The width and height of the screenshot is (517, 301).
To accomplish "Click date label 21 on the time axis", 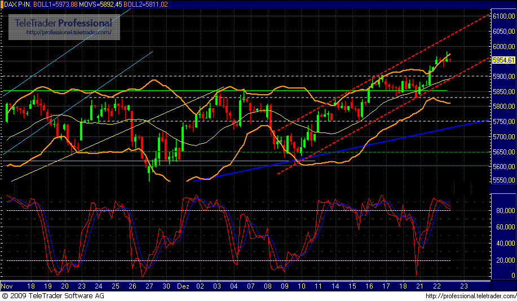I will coord(419,286).
